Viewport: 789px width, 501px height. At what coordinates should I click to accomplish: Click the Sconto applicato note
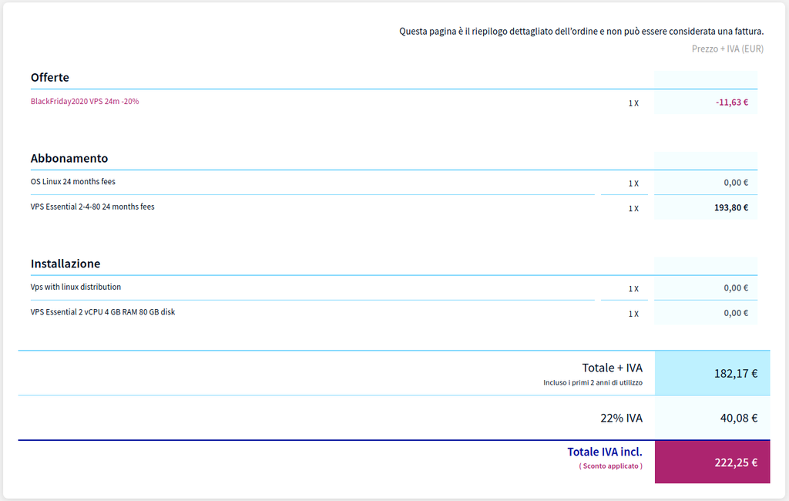610,466
